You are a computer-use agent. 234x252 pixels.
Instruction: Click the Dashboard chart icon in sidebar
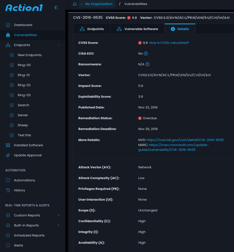[x=8, y=25]
